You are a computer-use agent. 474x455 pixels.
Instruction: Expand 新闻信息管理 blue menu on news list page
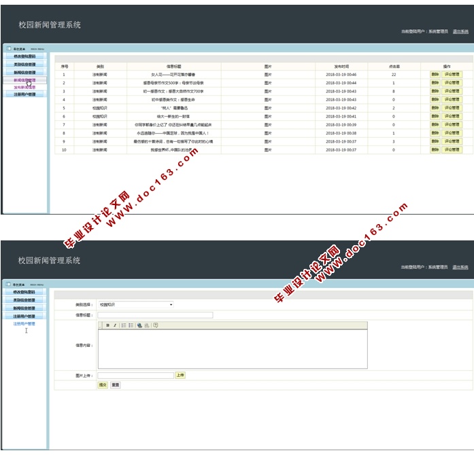[x=24, y=73]
